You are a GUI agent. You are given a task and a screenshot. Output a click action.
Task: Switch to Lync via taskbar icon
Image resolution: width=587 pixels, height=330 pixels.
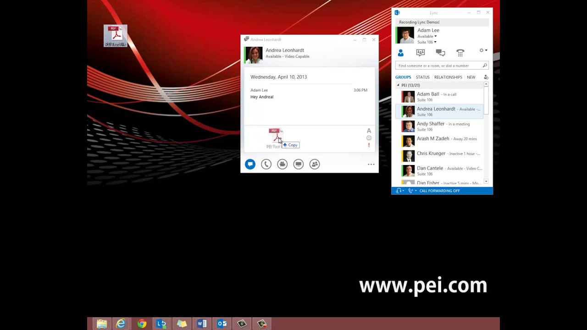(161, 324)
